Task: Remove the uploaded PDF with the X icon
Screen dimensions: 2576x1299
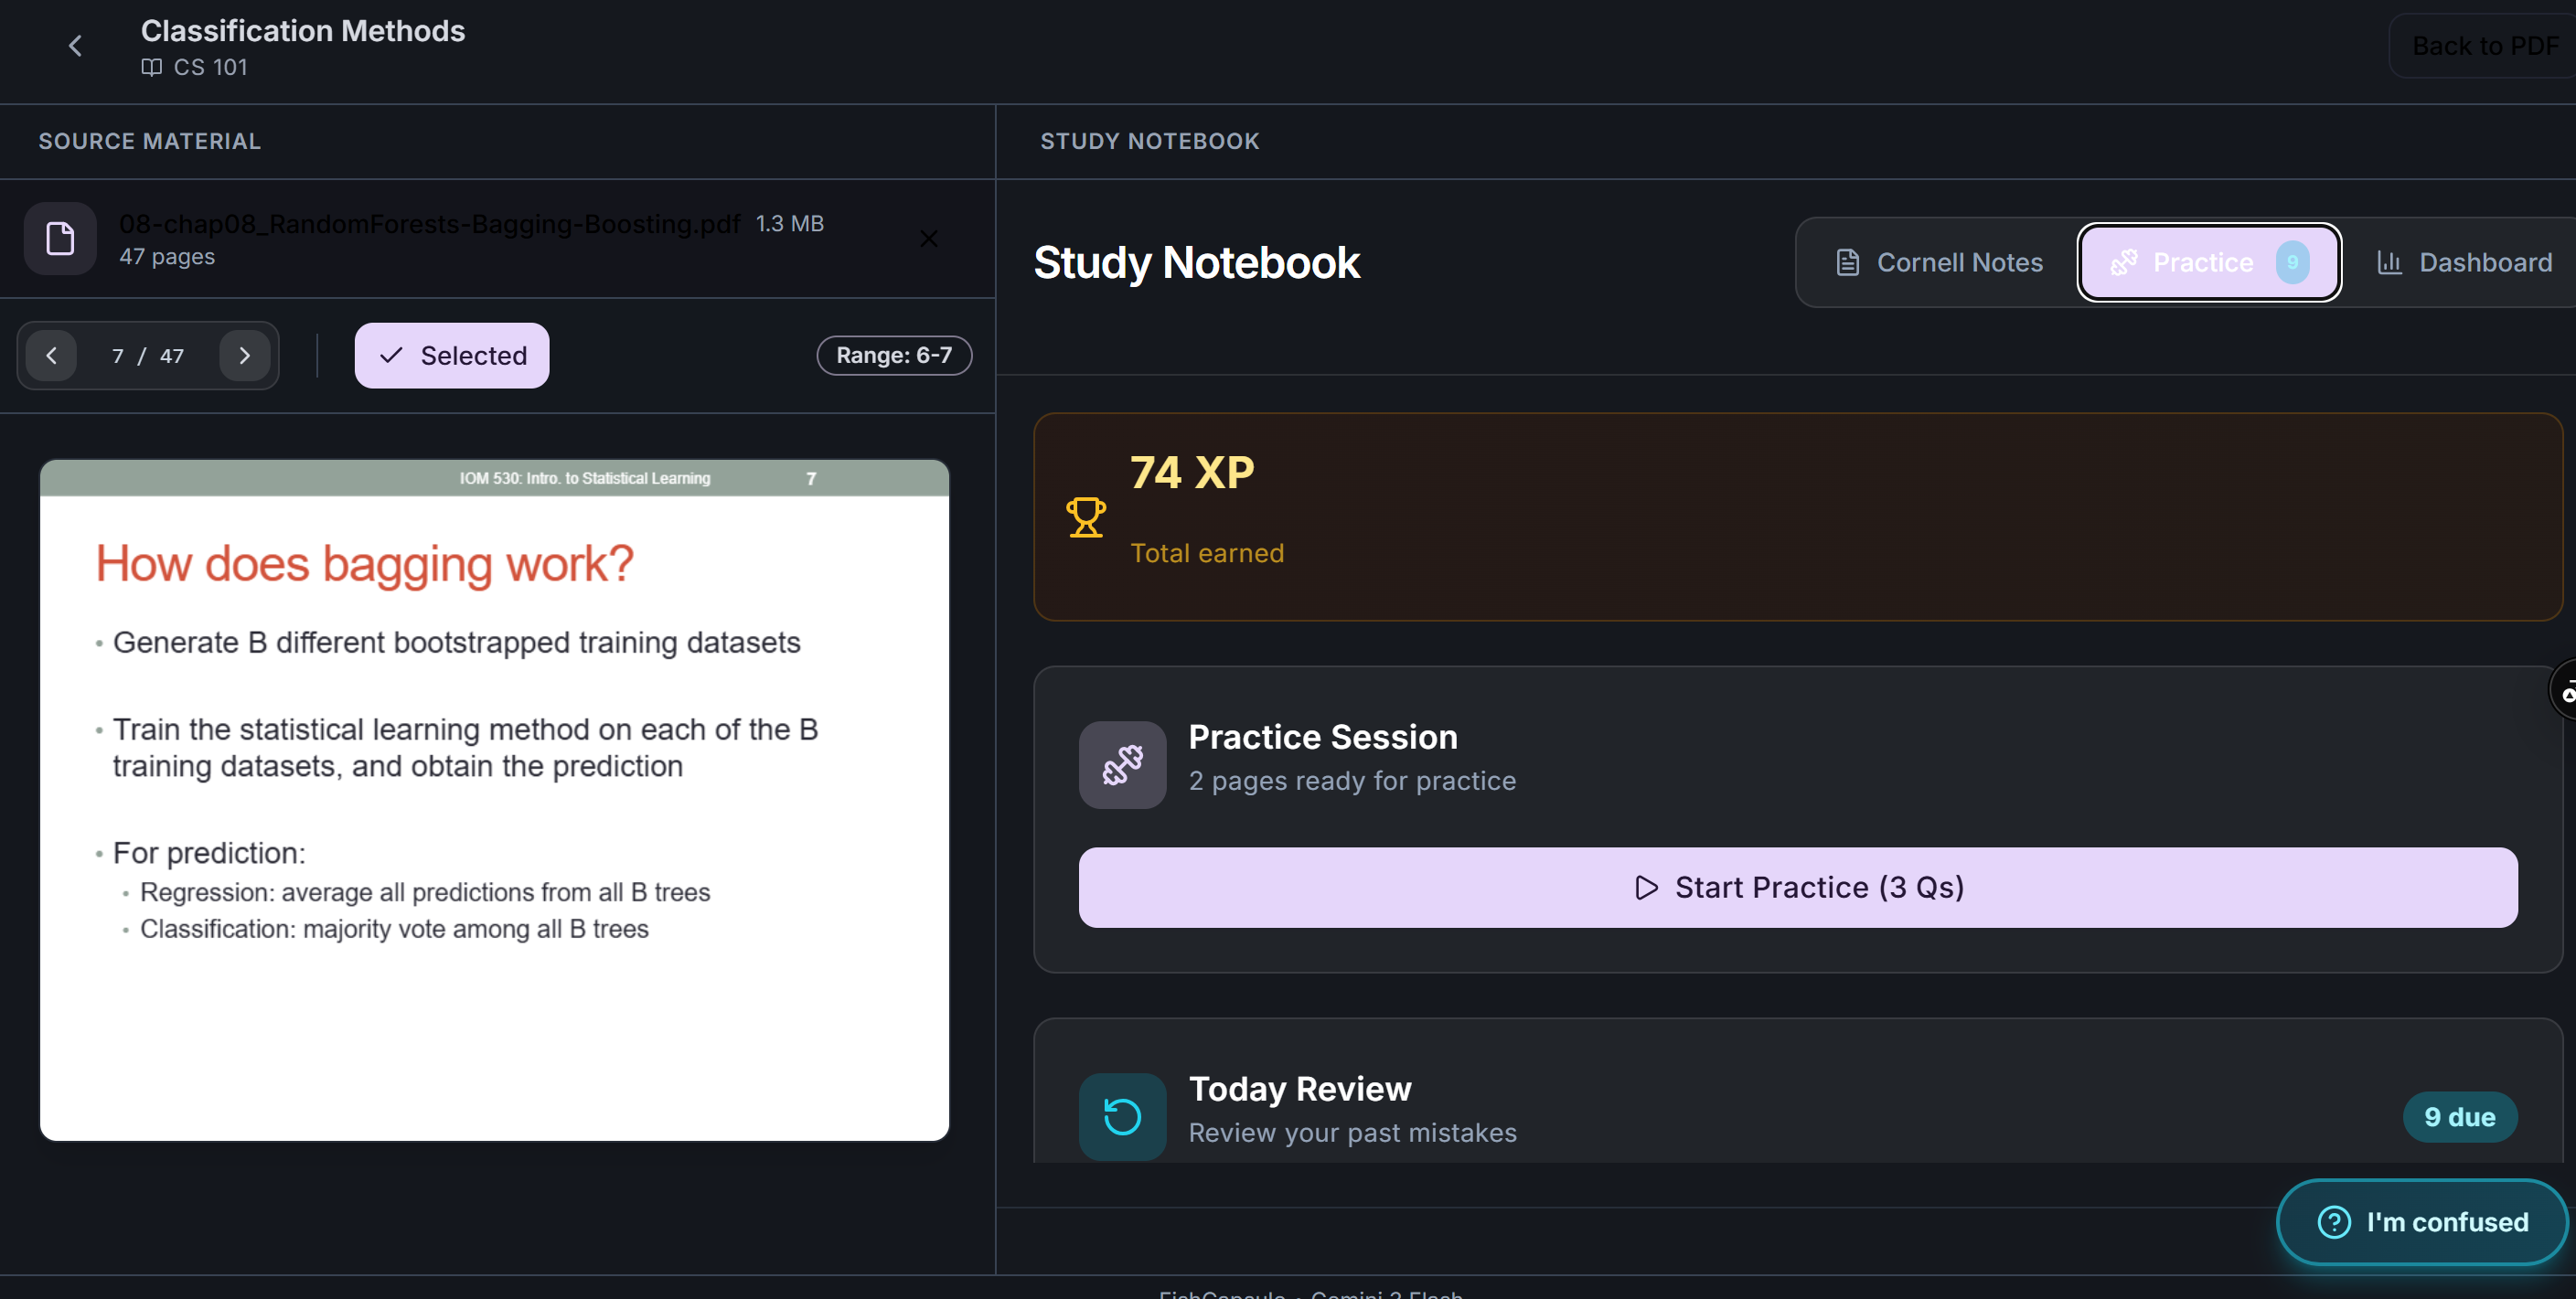Action: point(928,239)
